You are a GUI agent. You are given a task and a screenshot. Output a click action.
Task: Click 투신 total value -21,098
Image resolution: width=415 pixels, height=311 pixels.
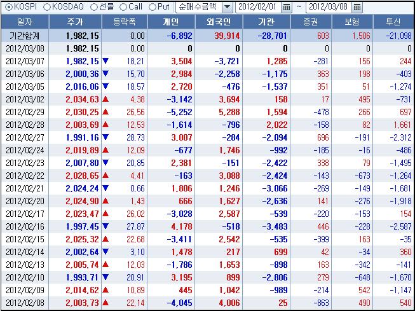tap(399, 36)
